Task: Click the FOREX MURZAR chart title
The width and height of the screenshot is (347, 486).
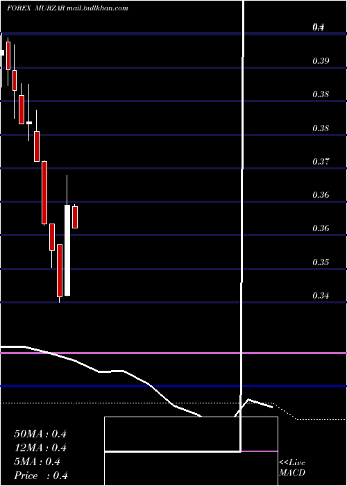Action: click(36, 8)
